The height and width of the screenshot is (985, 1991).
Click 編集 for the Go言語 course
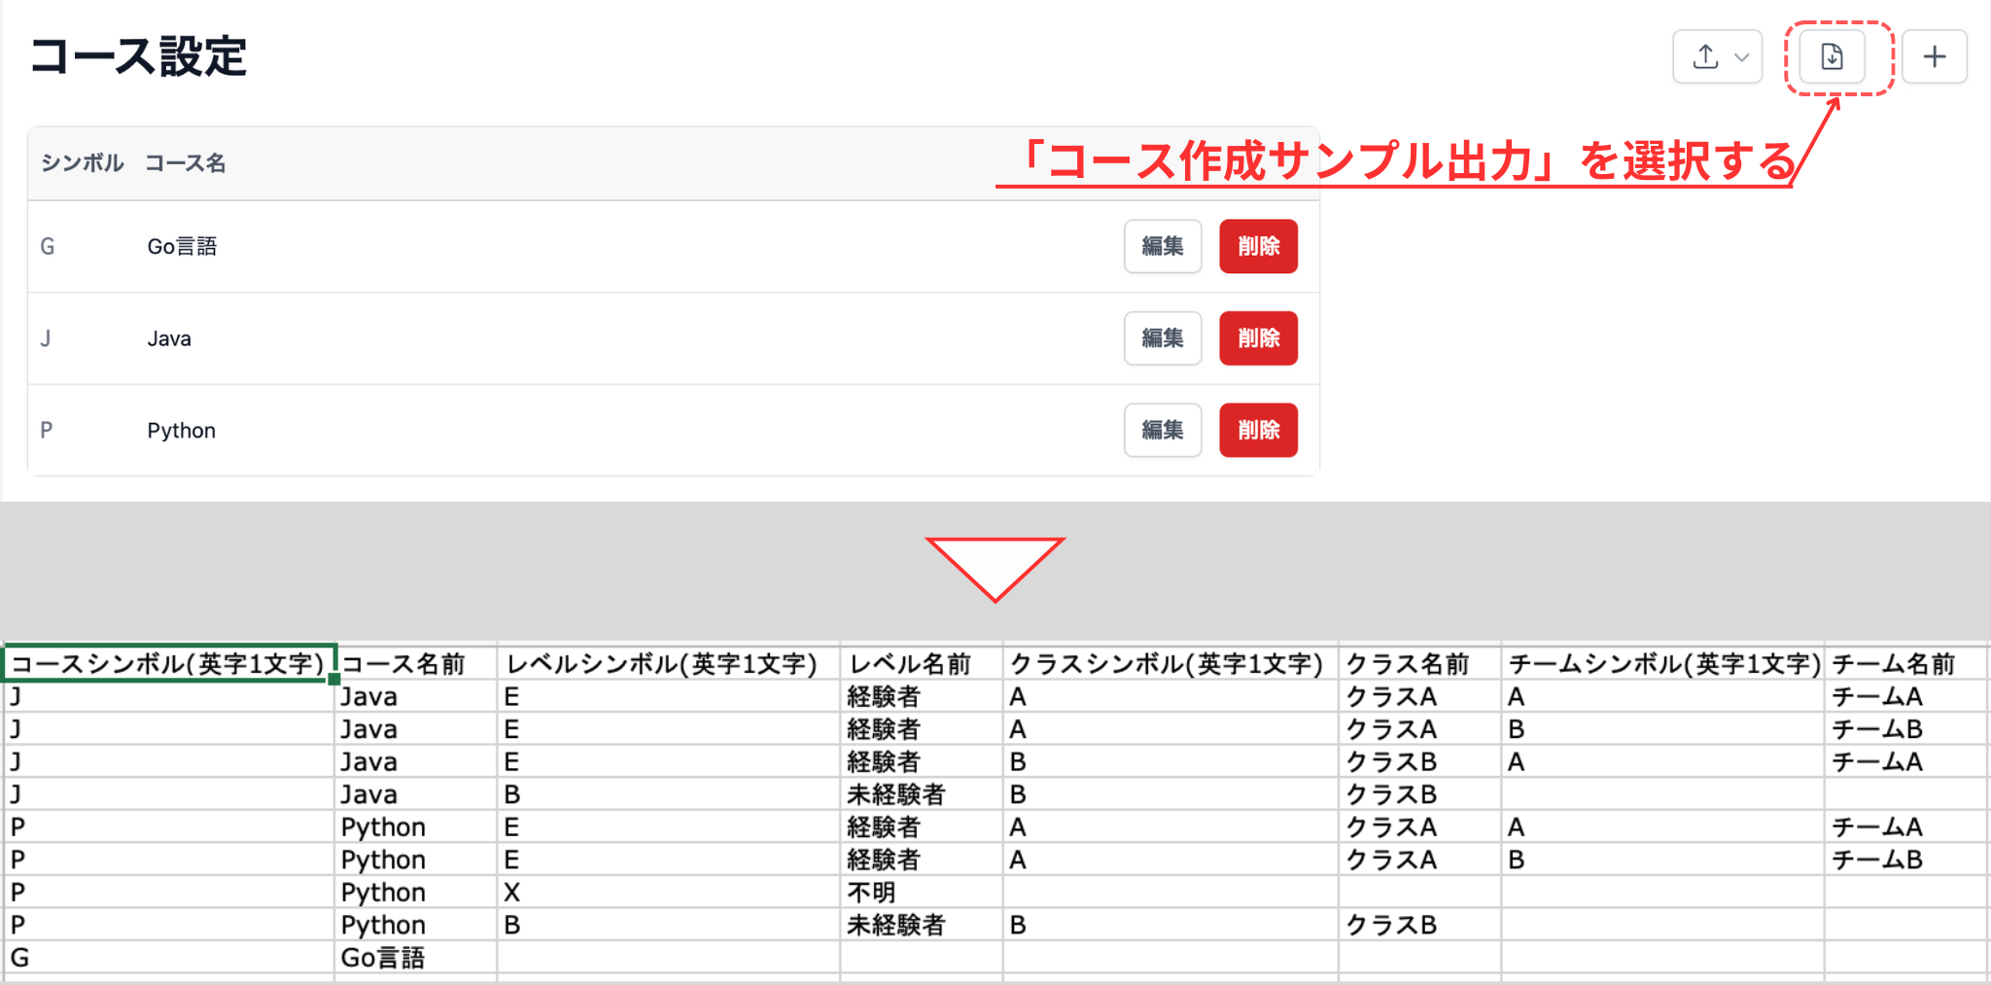point(1162,246)
